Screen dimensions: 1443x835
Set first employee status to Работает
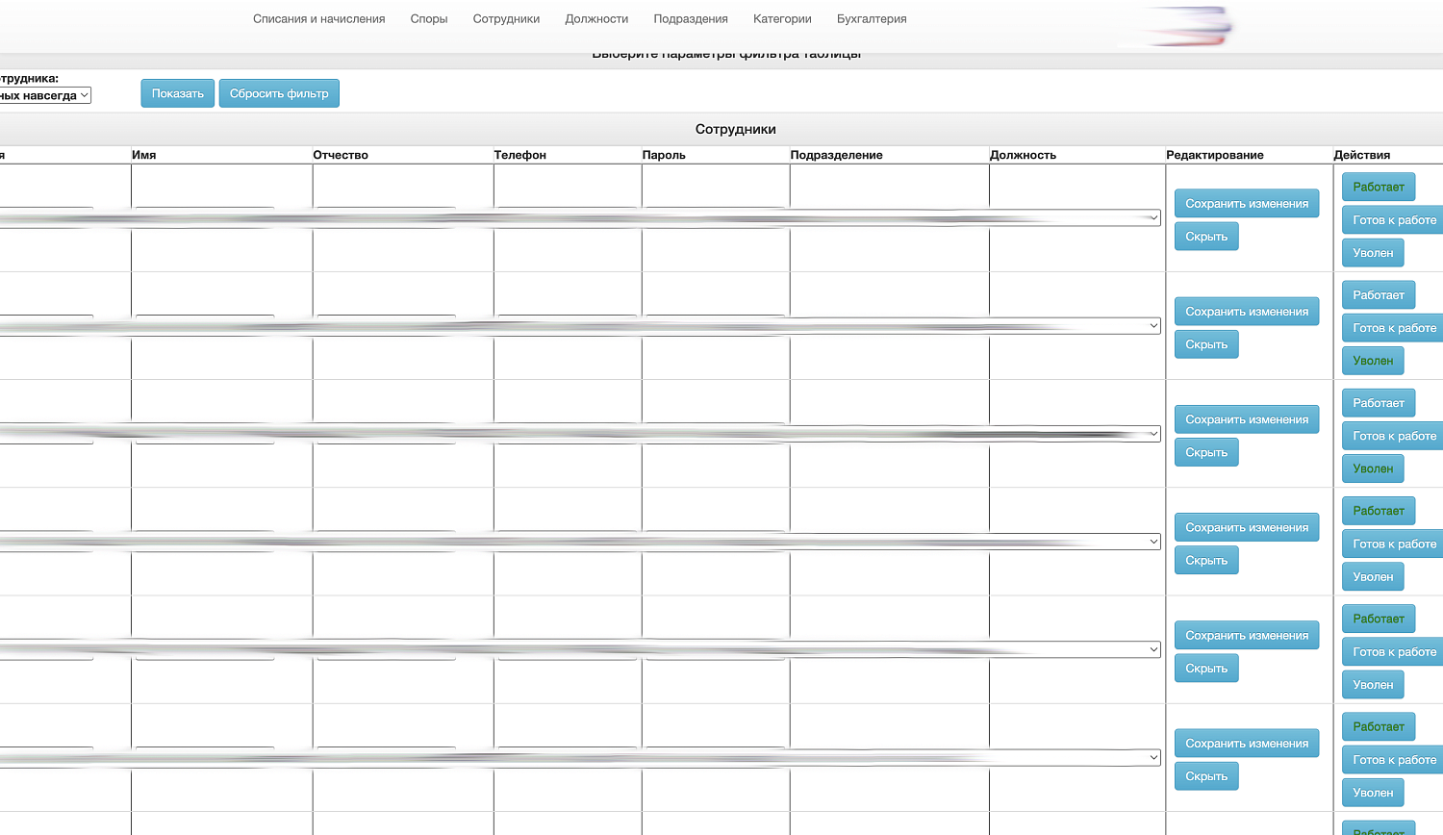click(x=1378, y=187)
